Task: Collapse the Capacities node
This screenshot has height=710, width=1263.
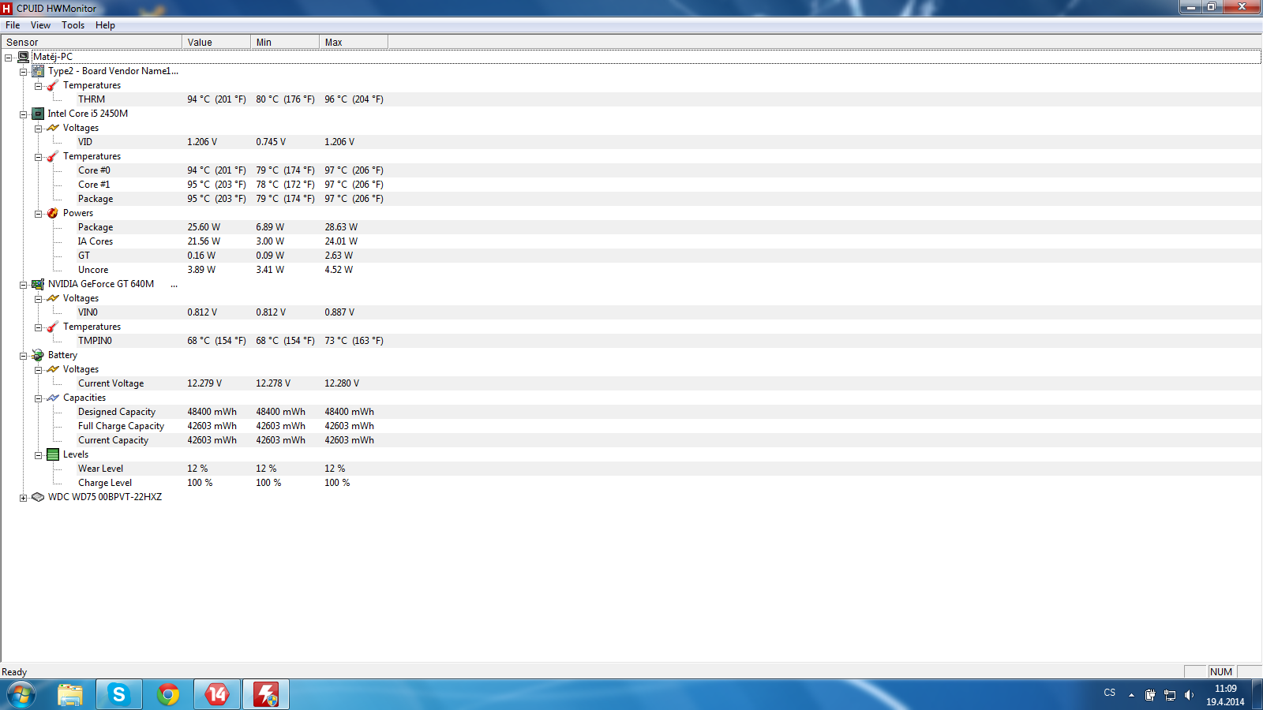Action: tap(38, 398)
